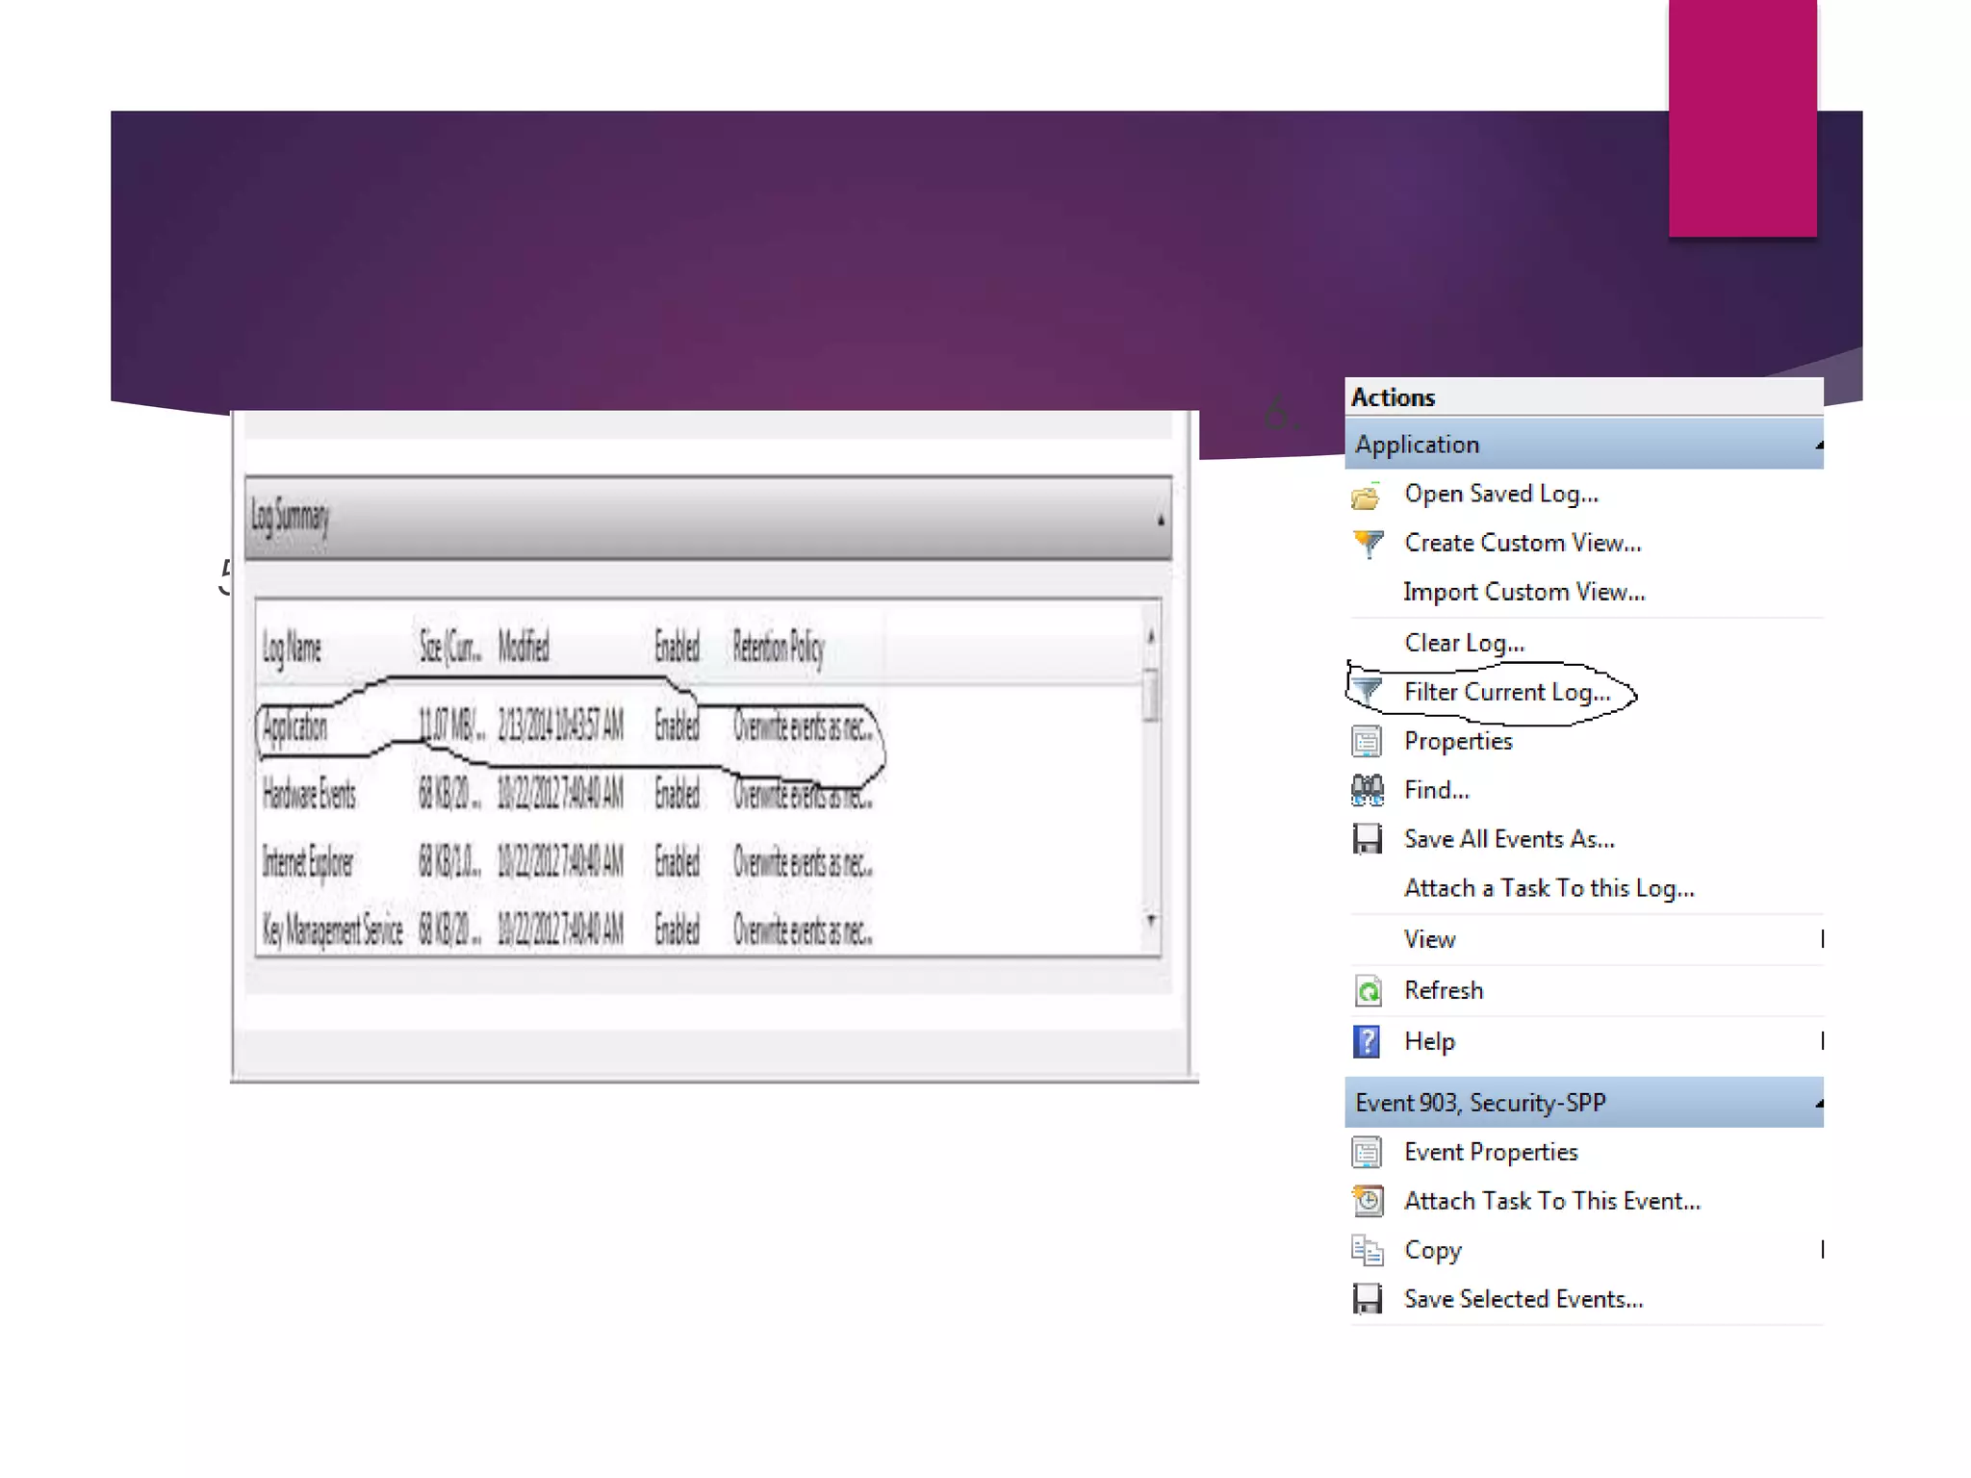Click the Attach Task To This Event clock icon

[1368, 1201]
